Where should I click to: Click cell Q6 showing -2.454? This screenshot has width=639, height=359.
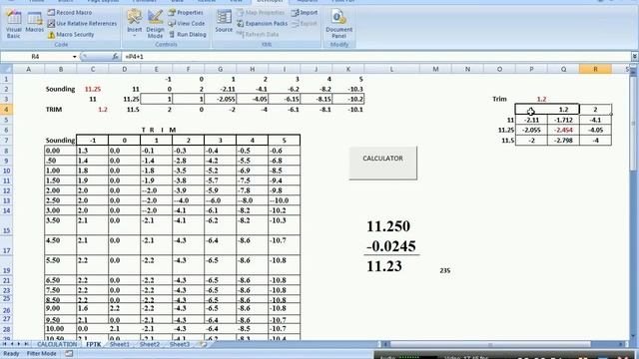click(563, 131)
